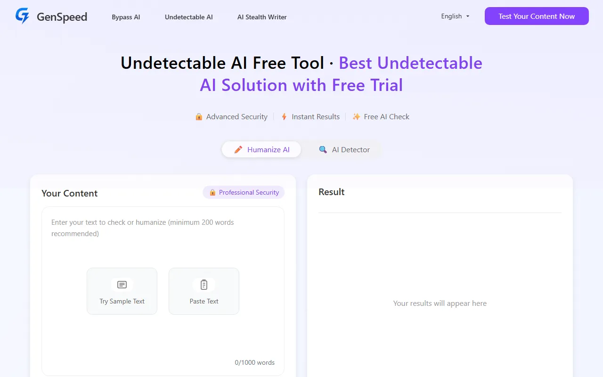603x377 pixels.
Task: Click the GenSpeed lightning logo icon
Action: 22,16
